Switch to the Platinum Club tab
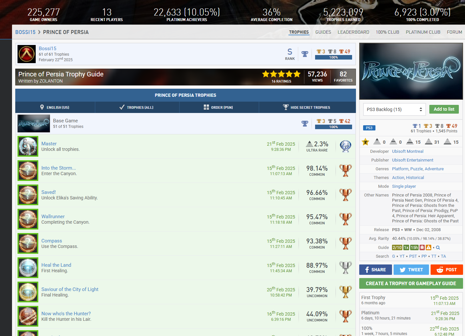The image size is (465, 336). pyautogui.click(x=423, y=32)
